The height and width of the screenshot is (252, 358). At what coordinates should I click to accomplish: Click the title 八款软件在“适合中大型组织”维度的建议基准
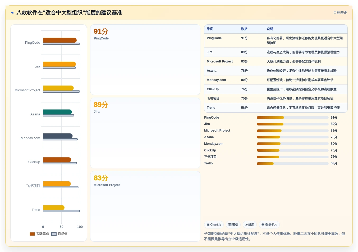69,13
